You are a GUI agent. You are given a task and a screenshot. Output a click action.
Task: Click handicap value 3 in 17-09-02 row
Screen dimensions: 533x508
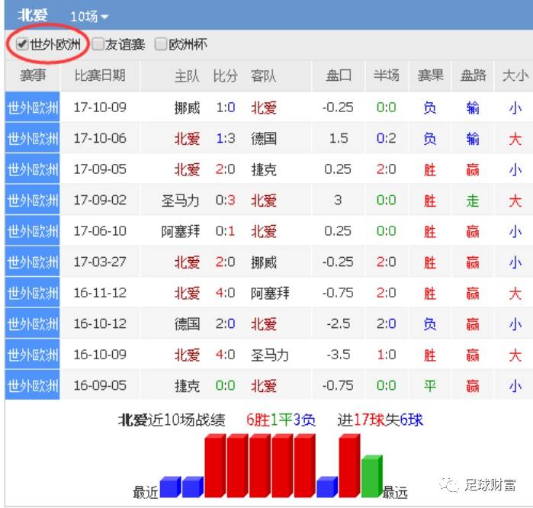click(x=338, y=200)
